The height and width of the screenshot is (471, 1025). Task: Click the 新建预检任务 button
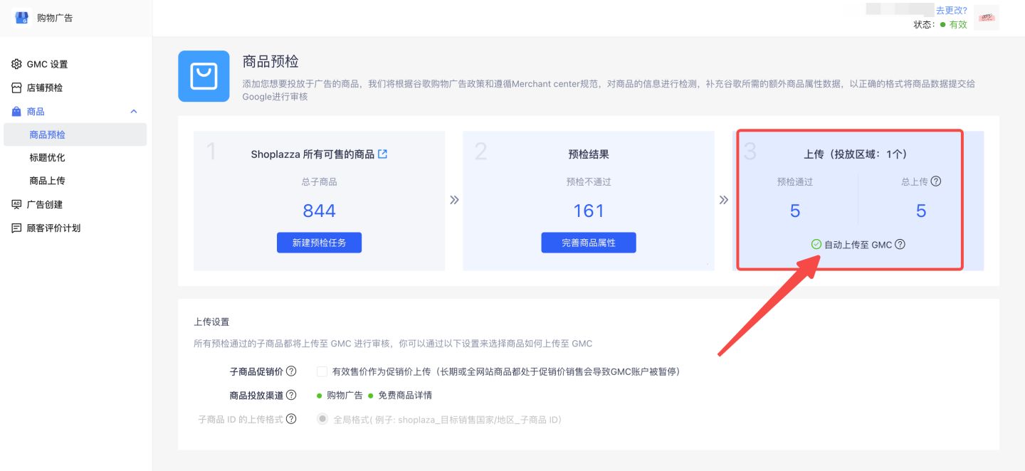[x=319, y=242]
